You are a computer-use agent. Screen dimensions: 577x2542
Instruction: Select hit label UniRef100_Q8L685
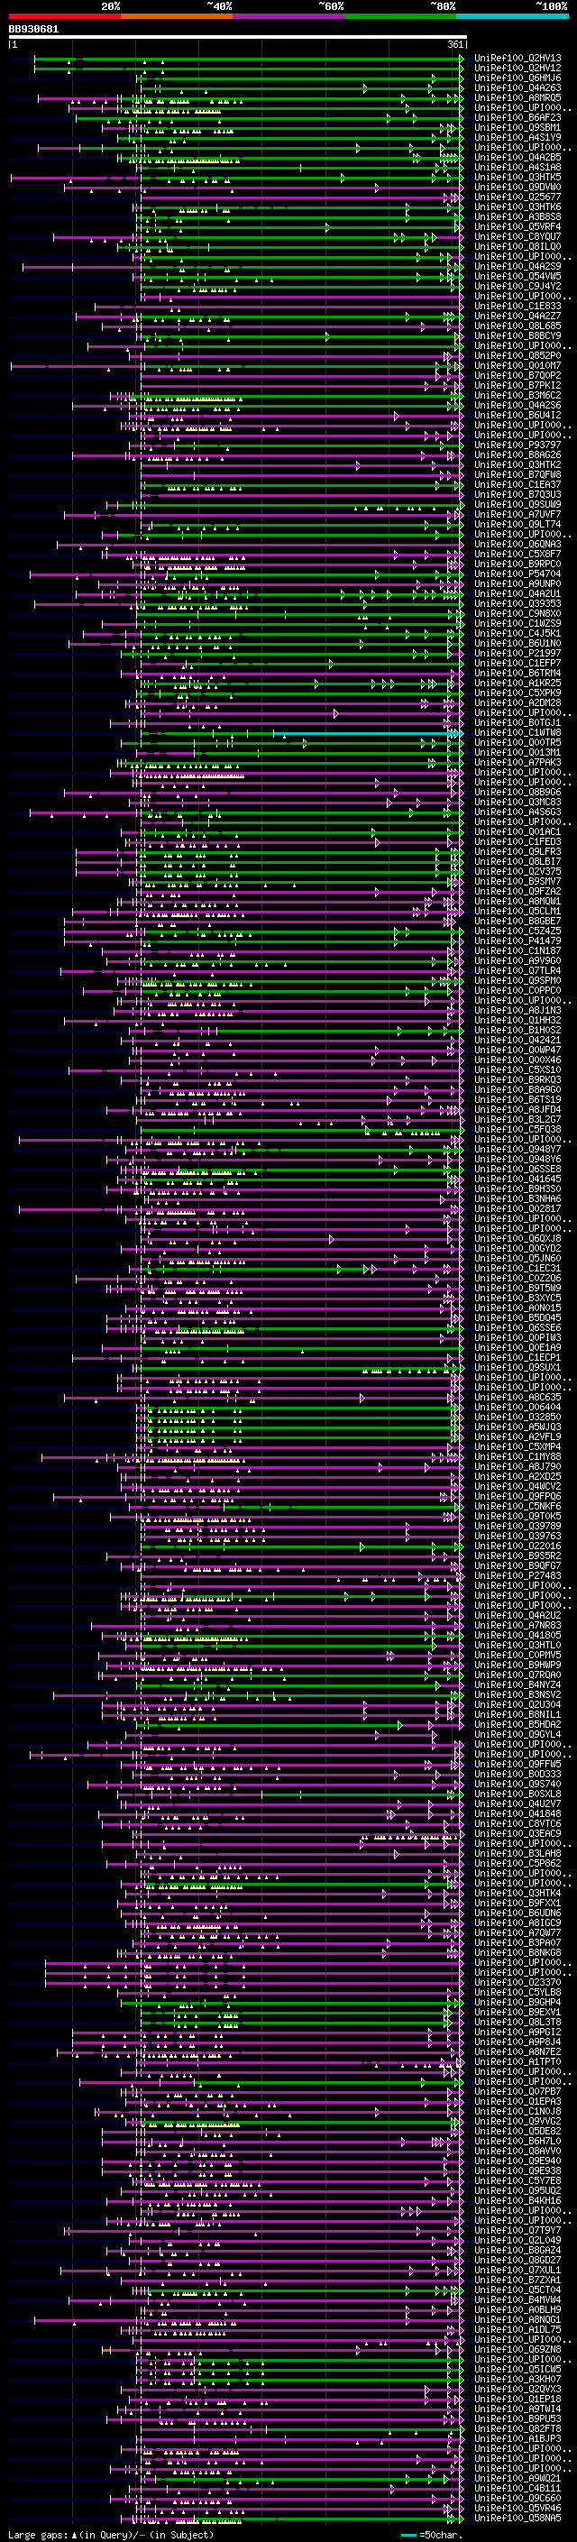[517, 326]
